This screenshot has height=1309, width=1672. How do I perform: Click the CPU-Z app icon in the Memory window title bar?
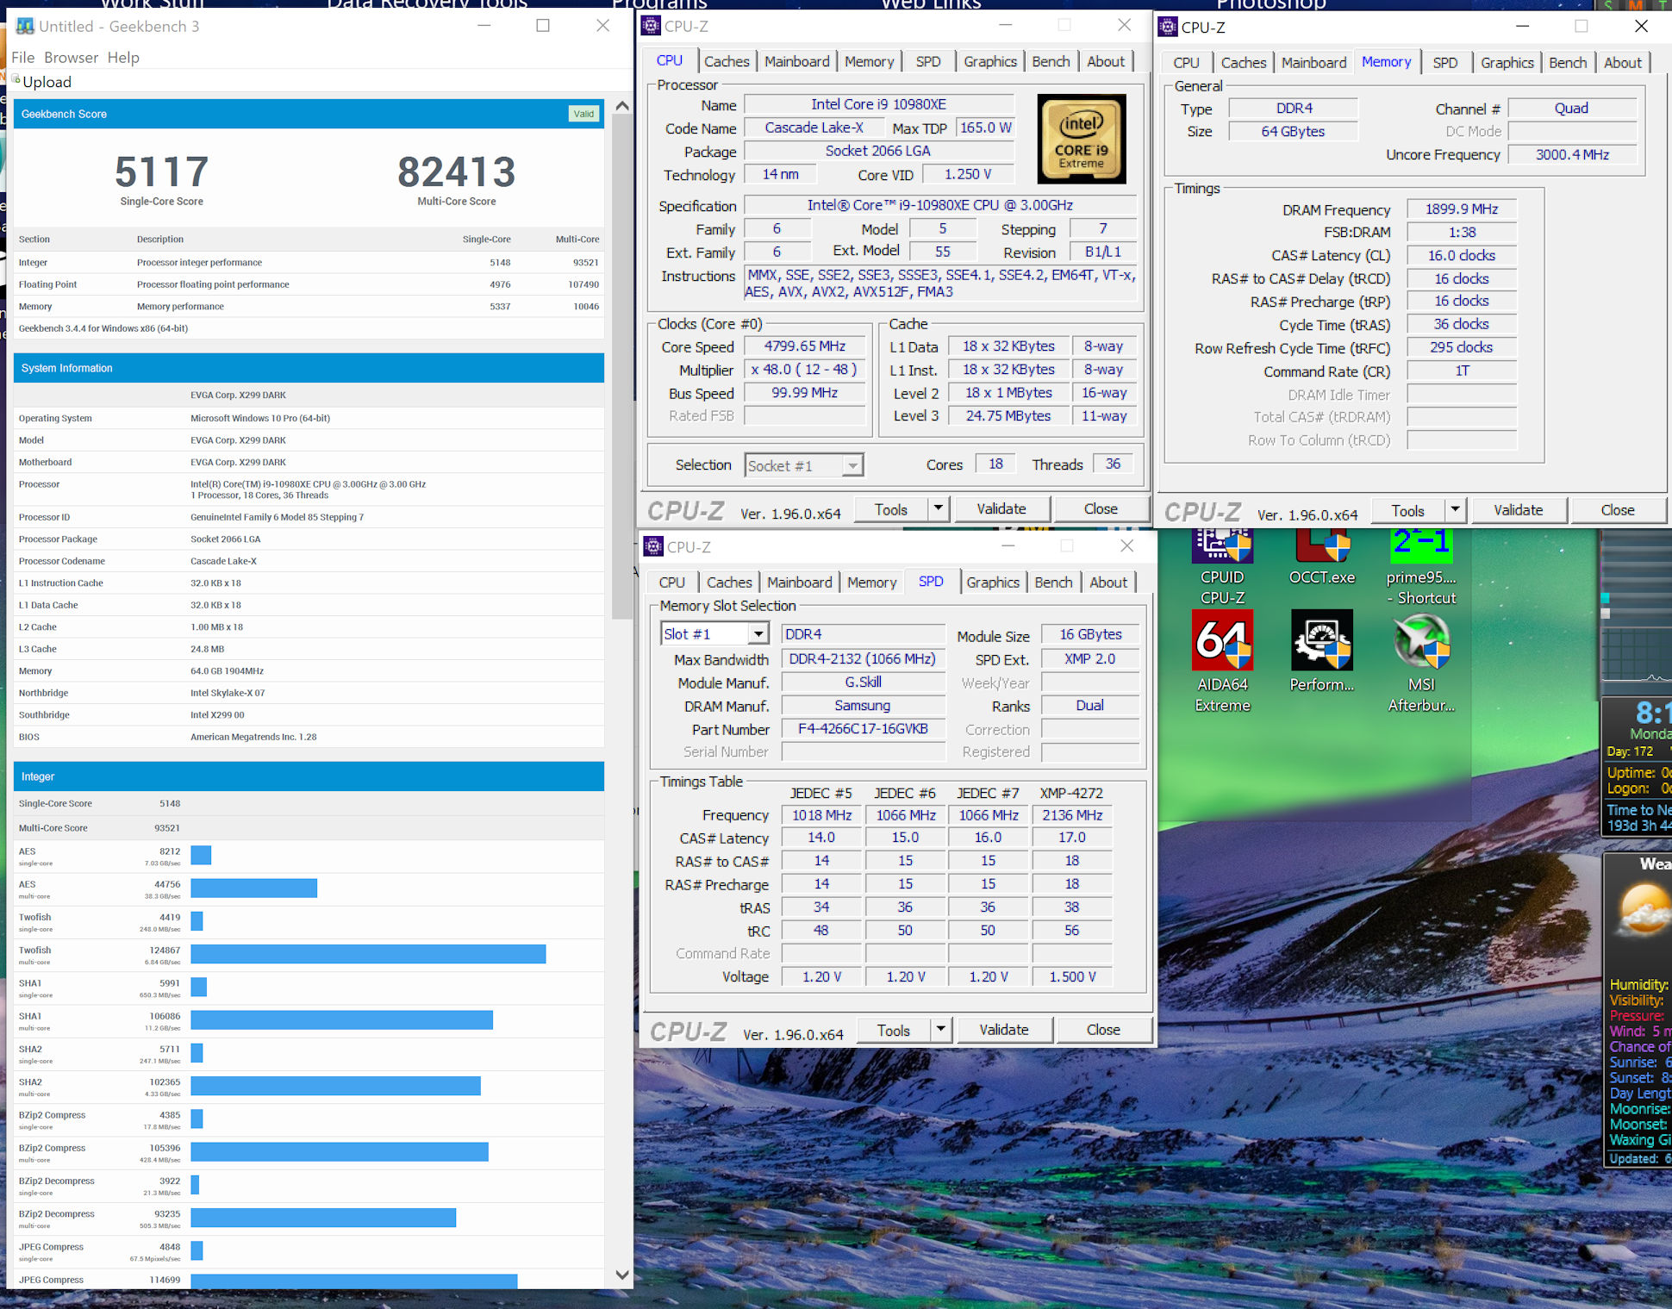[x=1168, y=27]
